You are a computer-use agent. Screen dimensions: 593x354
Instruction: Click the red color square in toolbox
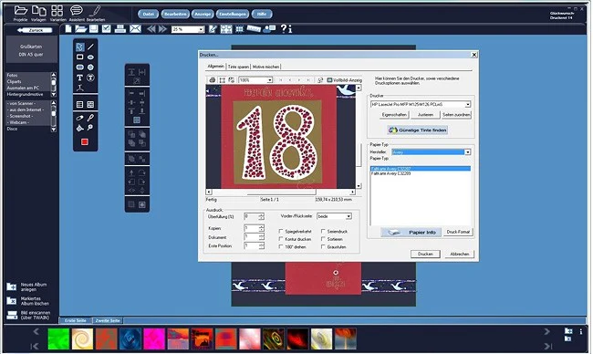85,141
